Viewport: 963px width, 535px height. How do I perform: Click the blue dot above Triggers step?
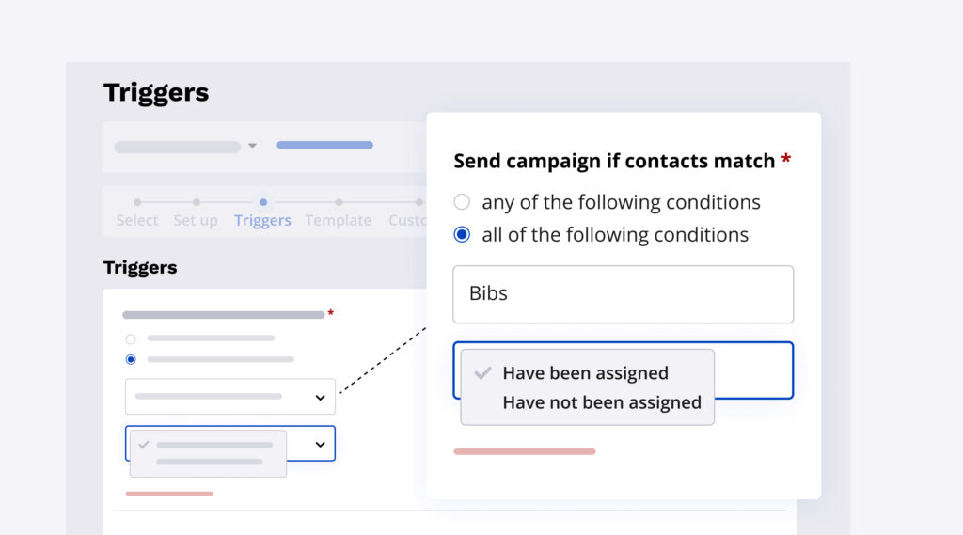click(x=263, y=202)
